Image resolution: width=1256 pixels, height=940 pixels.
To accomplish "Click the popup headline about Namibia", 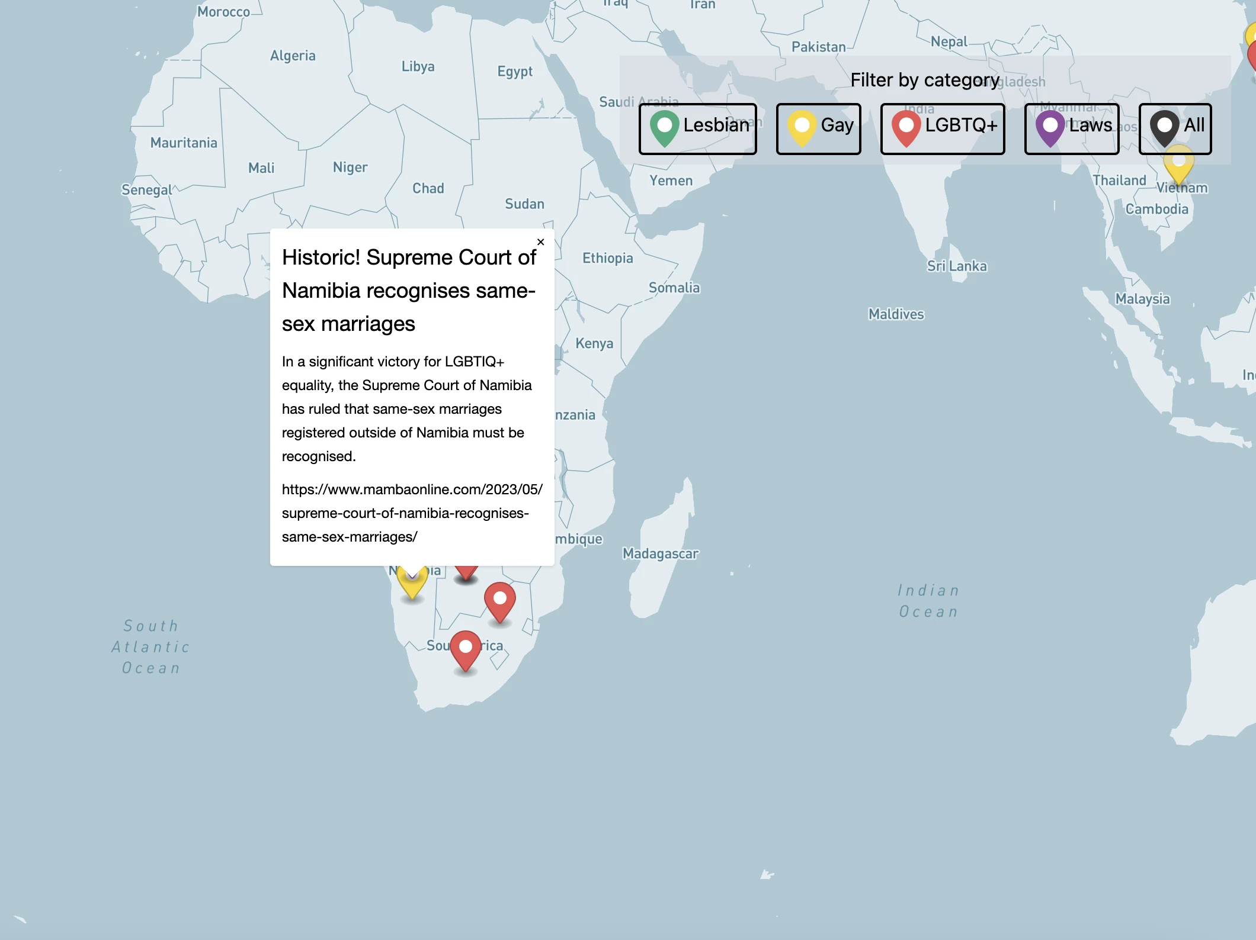I will [x=409, y=291].
